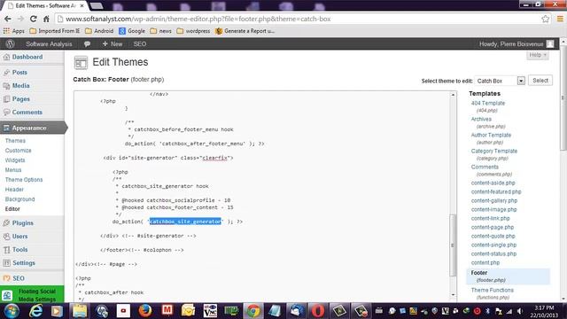Click the Edit Themes page icon
The width and height of the screenshot is (567, 319).
[81, 63]
